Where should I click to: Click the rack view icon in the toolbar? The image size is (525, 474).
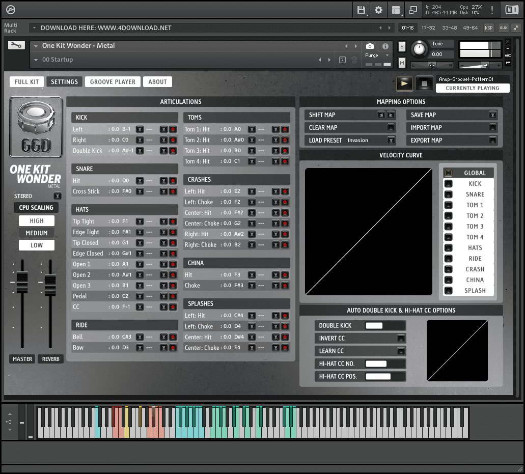(396, 10)
